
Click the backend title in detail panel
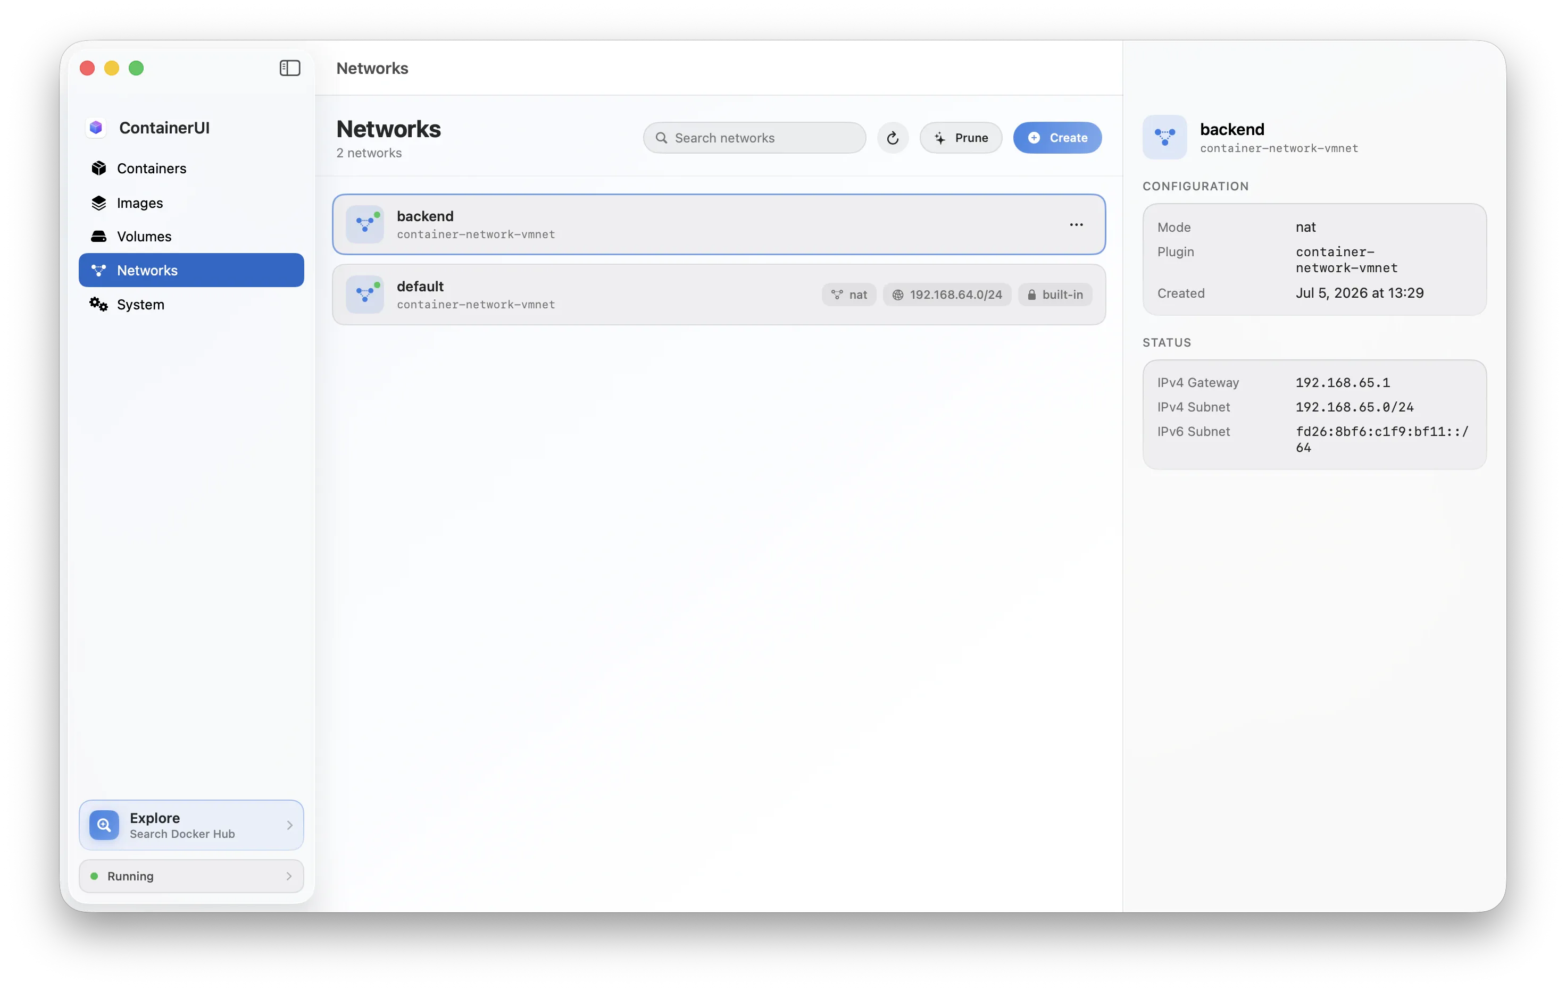click(x=1232, y=129)
